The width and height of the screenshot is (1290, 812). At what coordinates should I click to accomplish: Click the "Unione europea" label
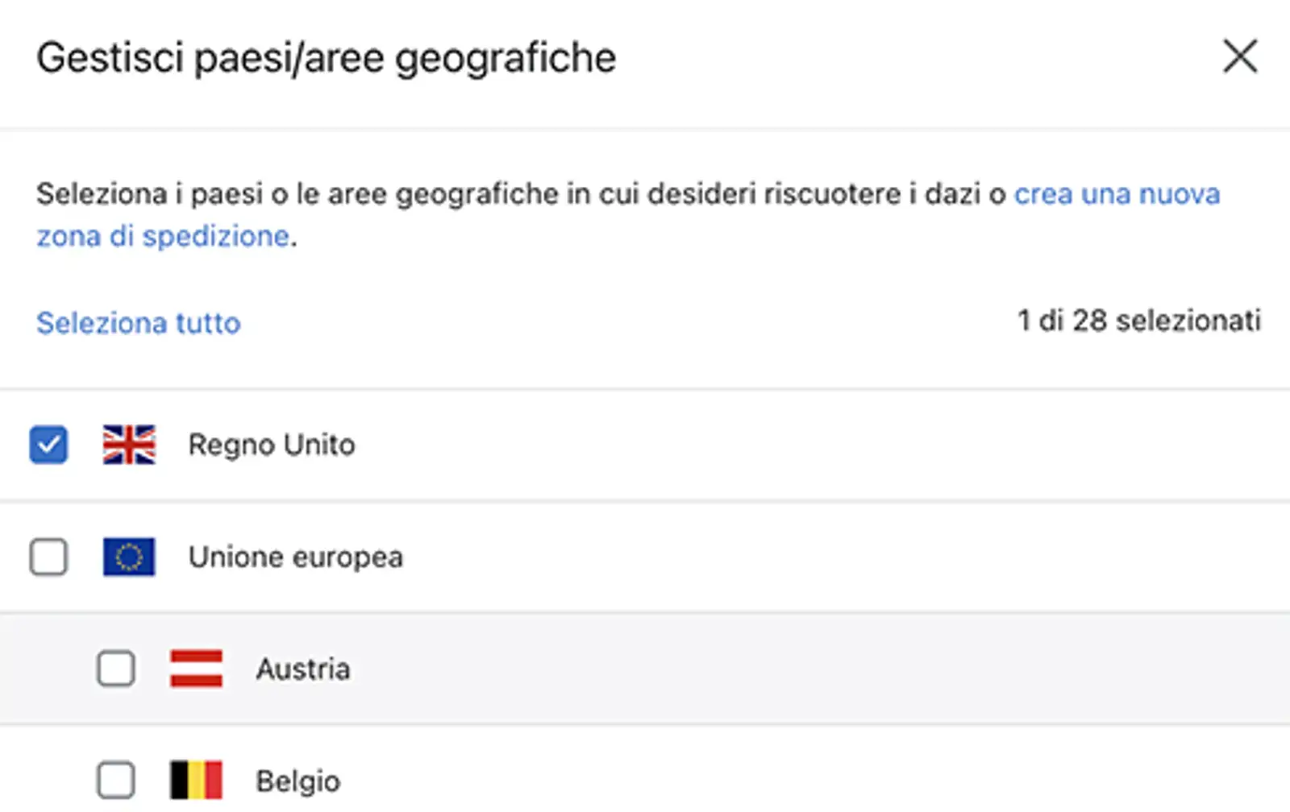(296, 557)
